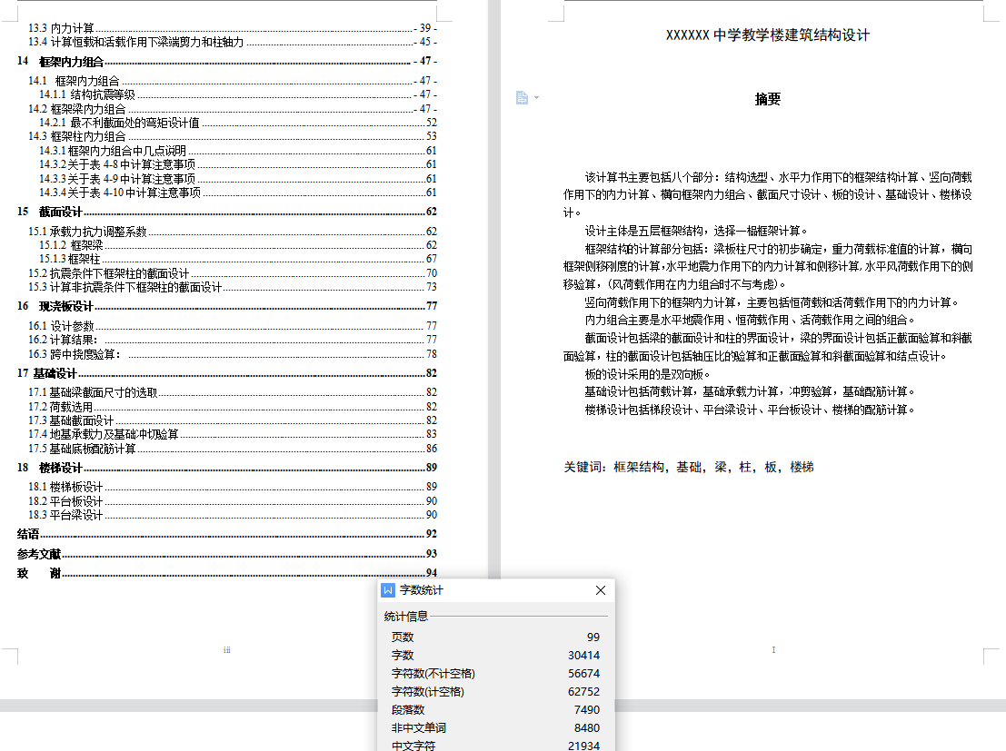Jump to 13.3 内力计算 entry

62,29
